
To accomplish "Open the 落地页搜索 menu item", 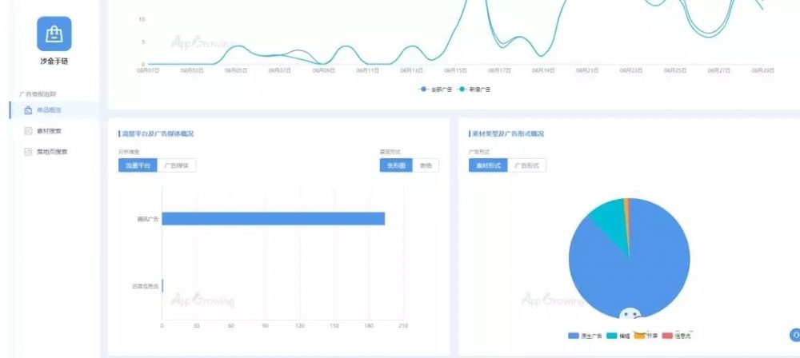I will 52,151.
